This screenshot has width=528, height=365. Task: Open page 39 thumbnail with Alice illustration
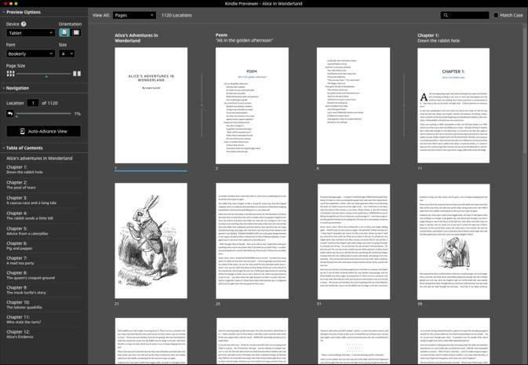pyautogui.click(x=453, y=242)
